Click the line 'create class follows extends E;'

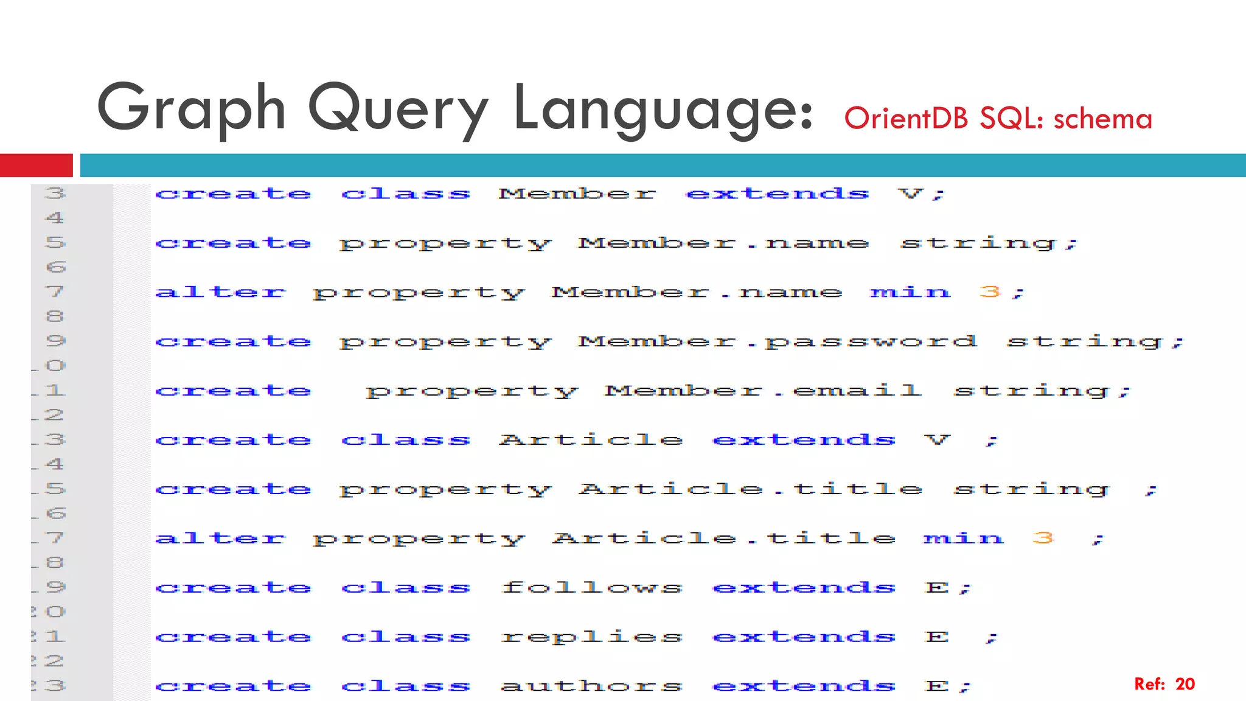coord(563,588)
